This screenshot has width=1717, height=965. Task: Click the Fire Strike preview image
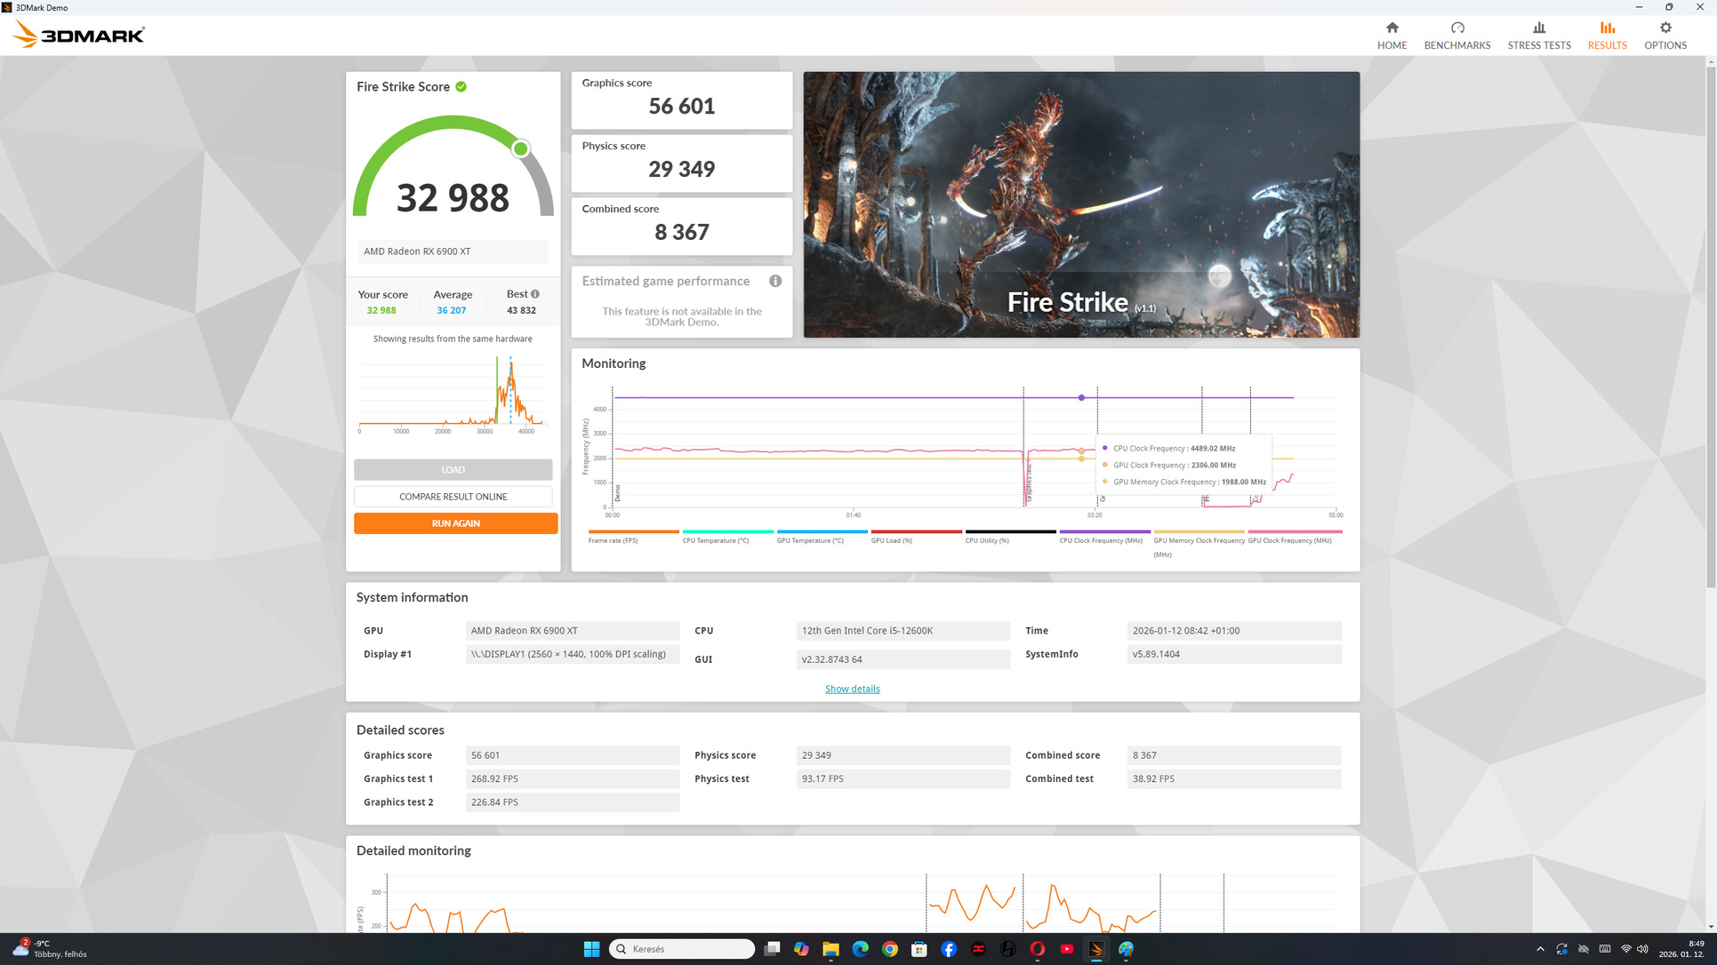pos(1081,204)
